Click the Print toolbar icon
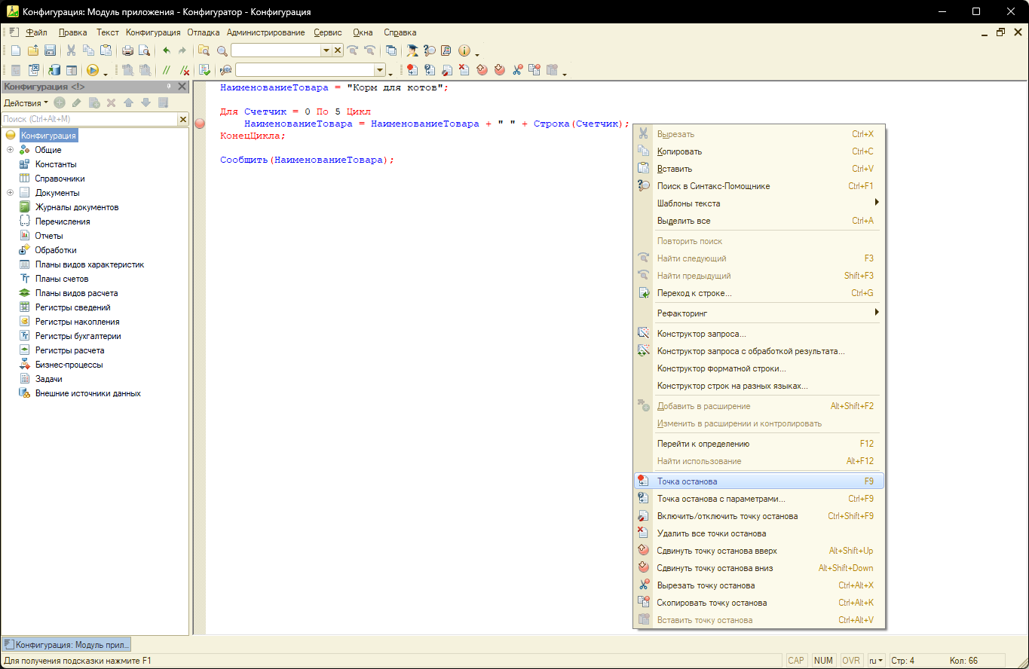 coord(127,50)
